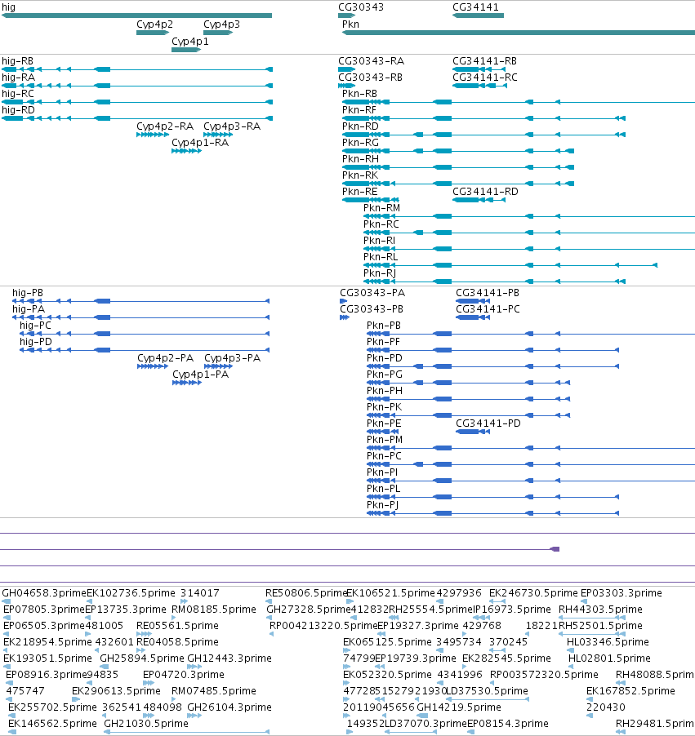Click the CG34141-PD protein label
The image size is (695, 736).
(x=488, y=423)
